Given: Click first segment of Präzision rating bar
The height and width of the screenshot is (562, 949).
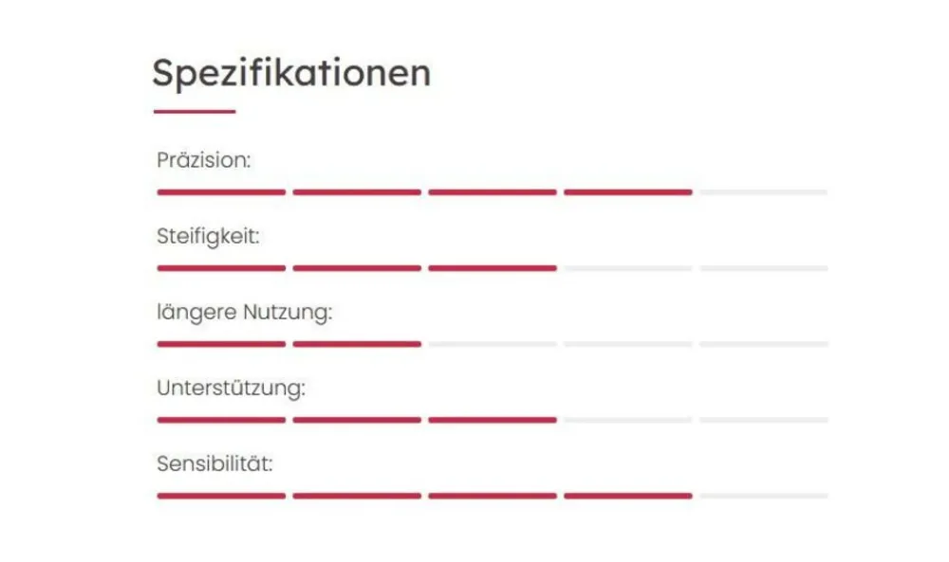Looking at the screenshot, I should (221, 192).
